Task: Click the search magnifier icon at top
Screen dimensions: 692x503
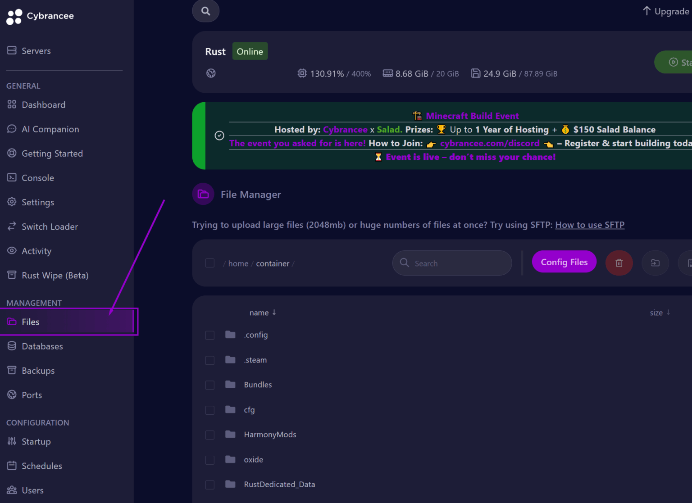Action: click(x=205, y=11)
